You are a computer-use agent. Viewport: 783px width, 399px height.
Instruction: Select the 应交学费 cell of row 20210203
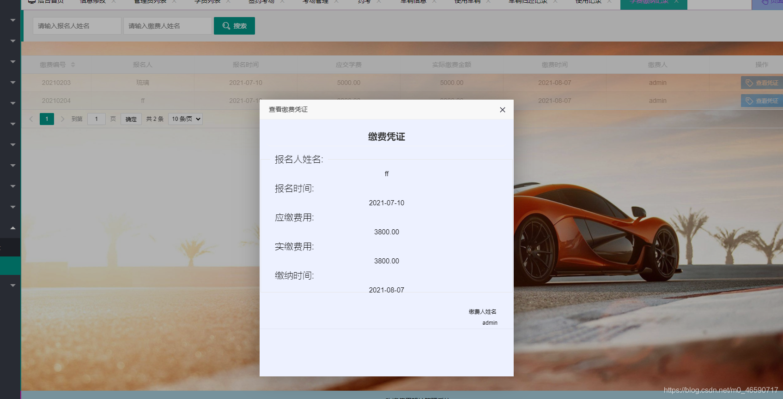349,83
